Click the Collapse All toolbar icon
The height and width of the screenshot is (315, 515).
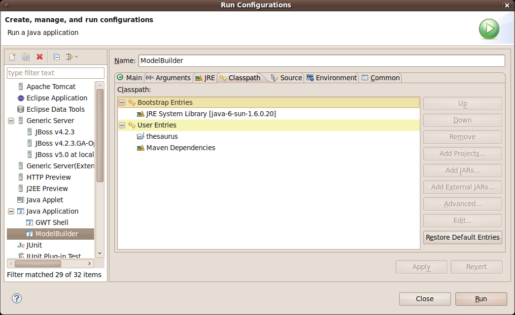(x=57, y=57)
